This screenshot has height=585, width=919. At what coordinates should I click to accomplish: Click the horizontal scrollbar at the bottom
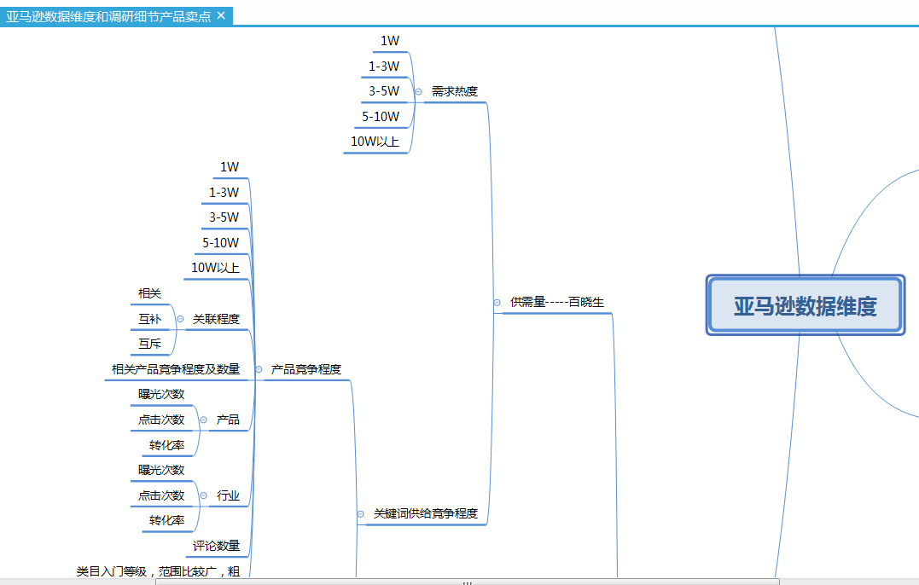[x=467, y=582]
